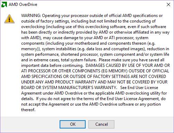This screenshot has height=133, width=174.
Task: Click the AMD logo icon in title bar
Action: [4, 5]
